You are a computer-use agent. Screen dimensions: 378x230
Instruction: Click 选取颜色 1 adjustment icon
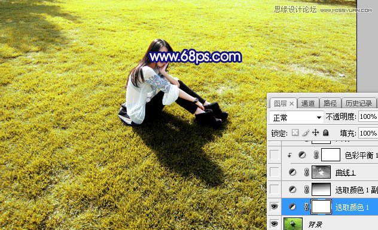(292, 207)
